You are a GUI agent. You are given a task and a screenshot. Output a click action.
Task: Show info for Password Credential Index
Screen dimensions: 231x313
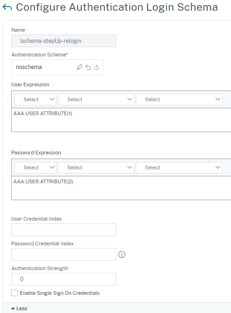tap(122, 254)
